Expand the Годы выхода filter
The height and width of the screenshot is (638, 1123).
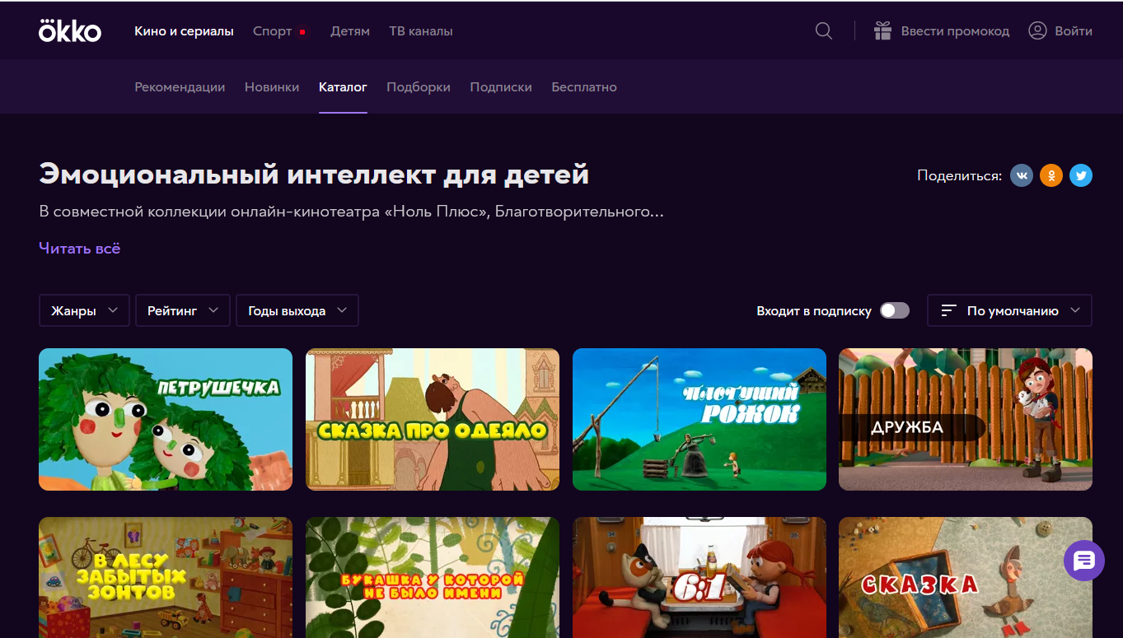tap(297, 310)
